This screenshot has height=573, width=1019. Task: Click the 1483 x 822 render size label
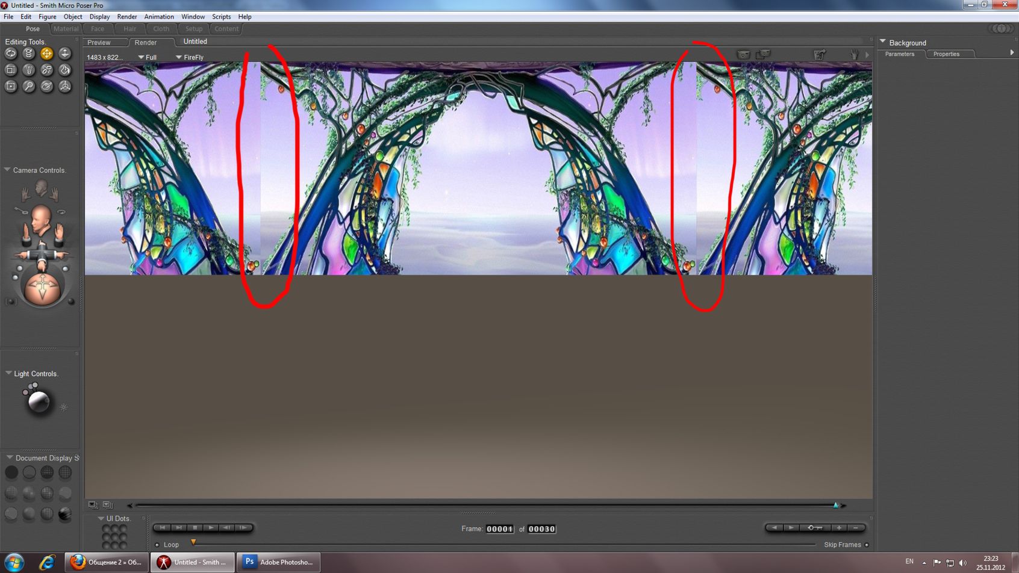(105, 57)
